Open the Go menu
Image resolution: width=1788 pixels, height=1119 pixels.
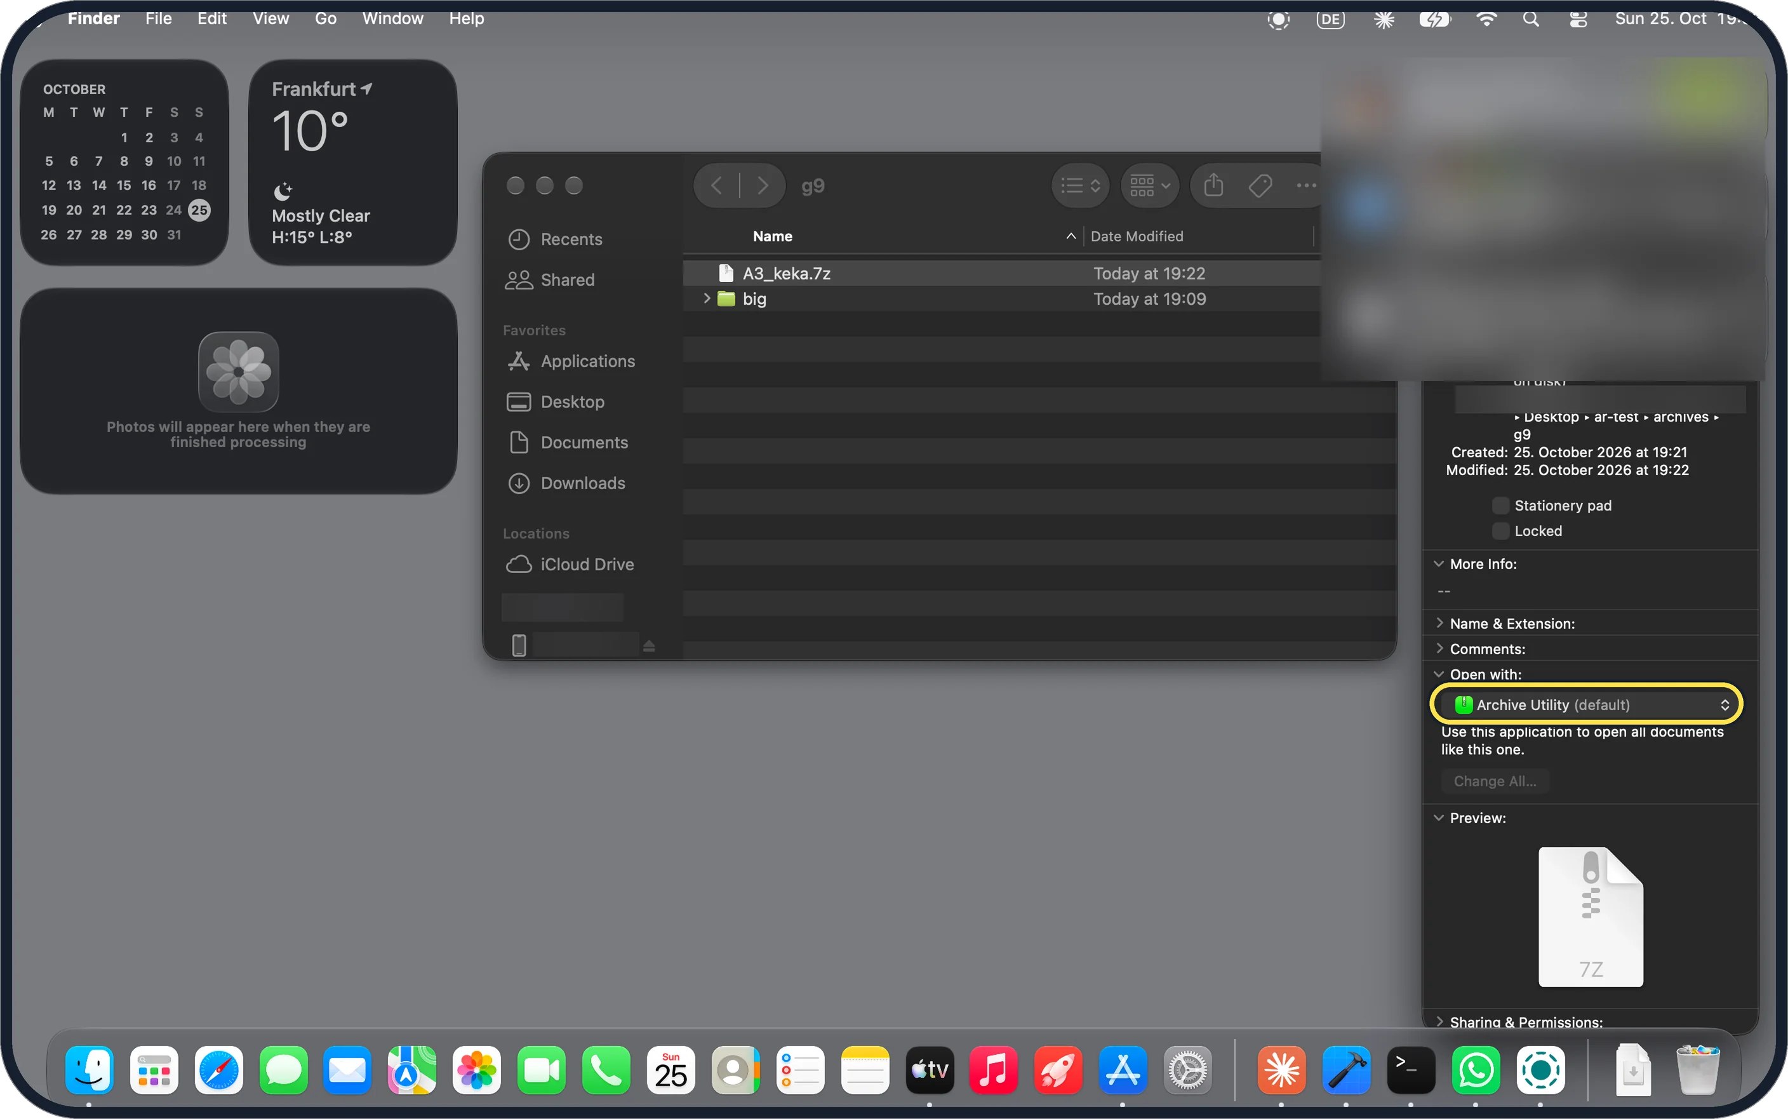326,18
